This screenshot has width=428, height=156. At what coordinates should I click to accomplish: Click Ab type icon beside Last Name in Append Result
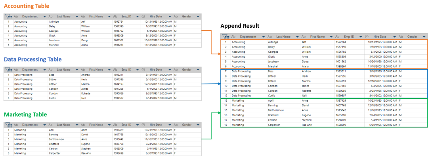point(270,37)
